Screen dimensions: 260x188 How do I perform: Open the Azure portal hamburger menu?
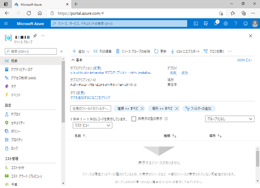(x=6, y=23)
